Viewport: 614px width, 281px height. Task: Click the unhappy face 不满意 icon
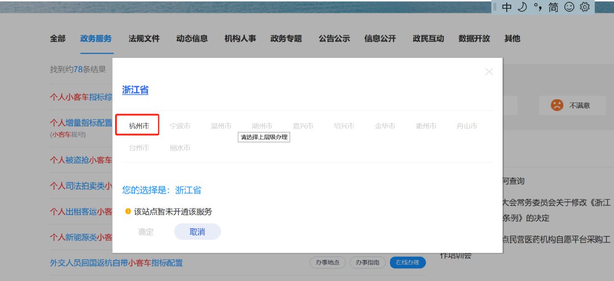point(557,105)
